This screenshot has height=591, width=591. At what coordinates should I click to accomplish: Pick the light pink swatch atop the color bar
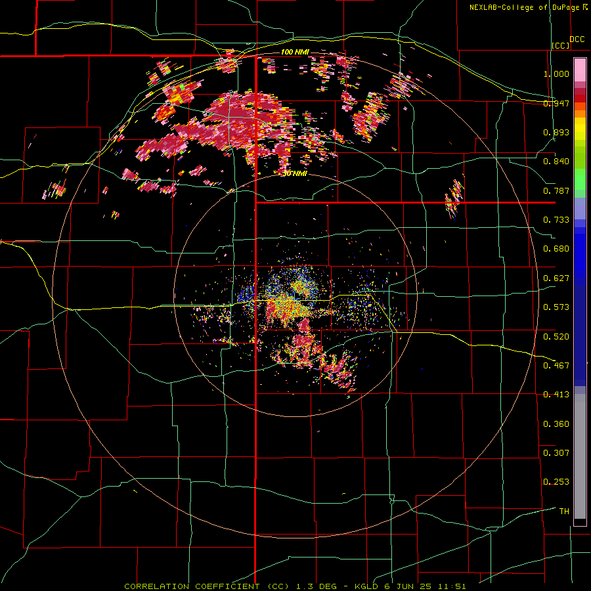pyautogui.click(x=580, y=70)
